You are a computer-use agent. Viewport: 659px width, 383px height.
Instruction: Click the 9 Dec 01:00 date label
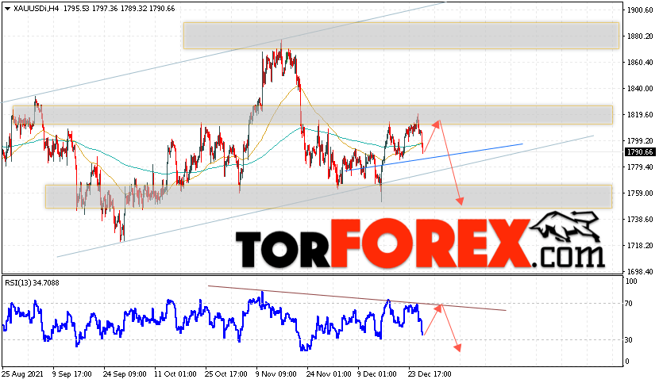click(x=376, y=373)
